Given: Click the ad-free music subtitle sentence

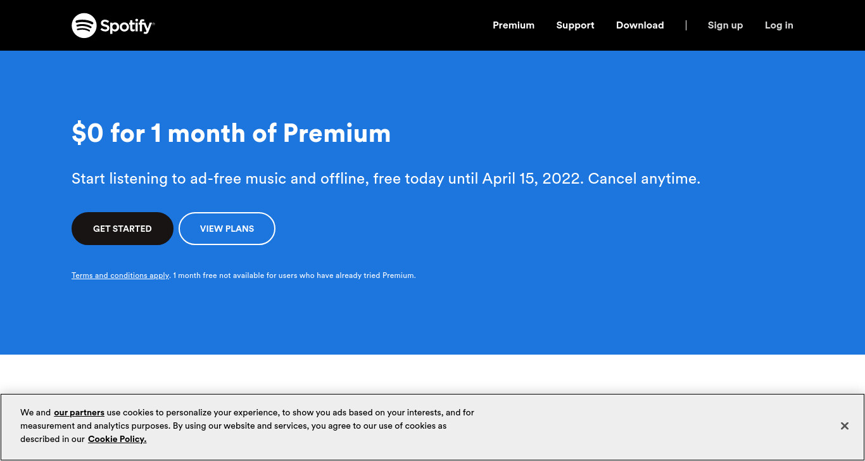Looking at the screenshot, I should (x=386, y=179).
